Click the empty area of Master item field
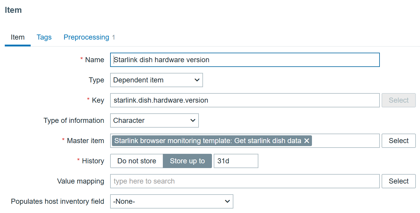The image size is (420, 213). point(345,141)
